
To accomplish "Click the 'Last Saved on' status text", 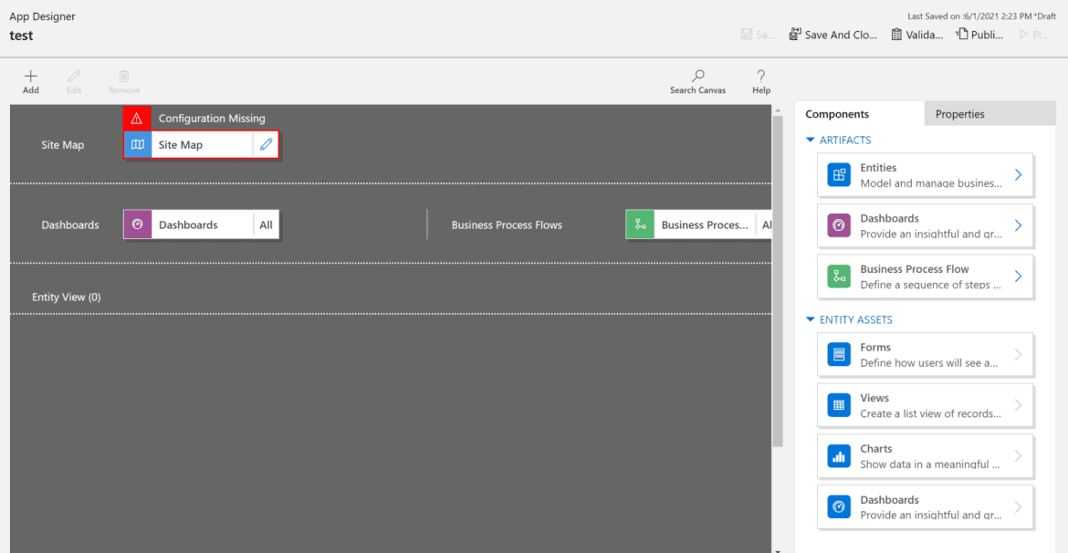I will pyautogui.click(x=981, y=16).
